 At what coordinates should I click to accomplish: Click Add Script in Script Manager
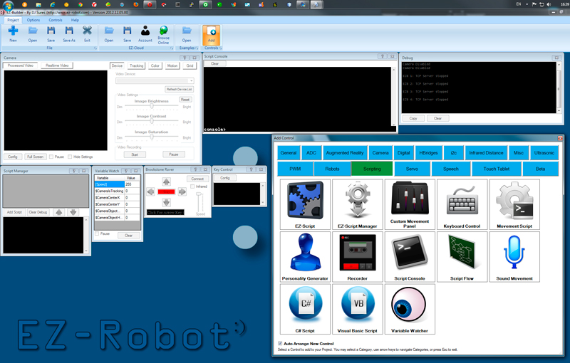click(x=14, y=212)
